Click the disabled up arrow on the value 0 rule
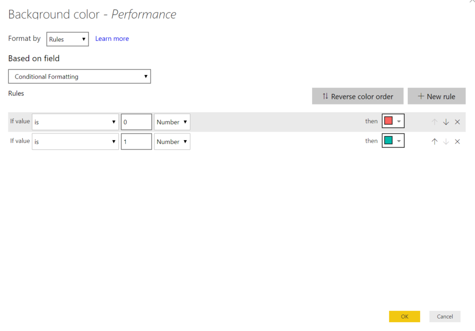 coord(435,122)
